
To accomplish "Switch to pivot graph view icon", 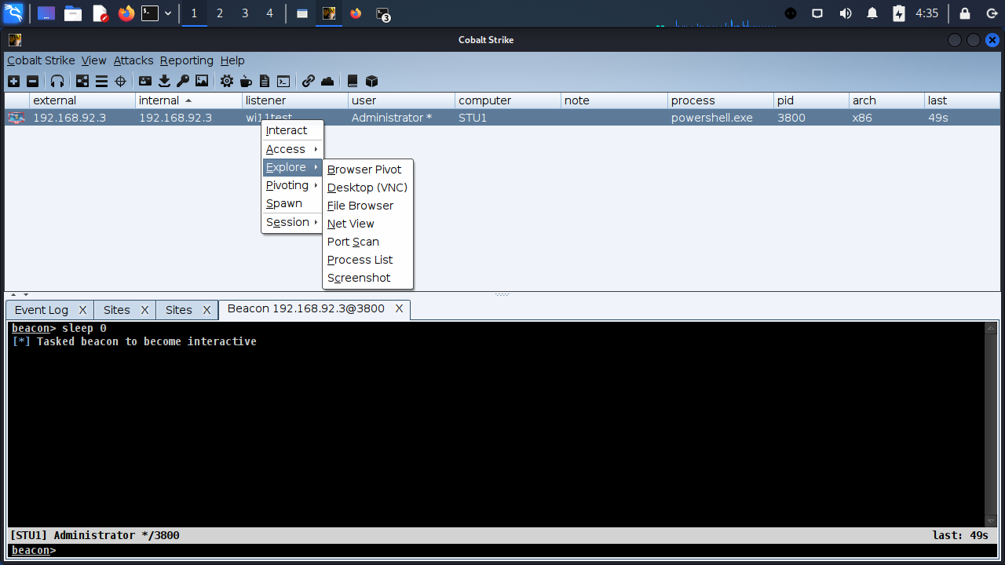I will pos(82,81).
